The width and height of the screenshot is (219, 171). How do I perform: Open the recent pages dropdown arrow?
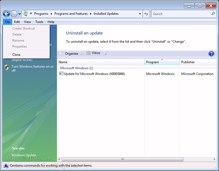pyautogui.click(x=20, y=14)
